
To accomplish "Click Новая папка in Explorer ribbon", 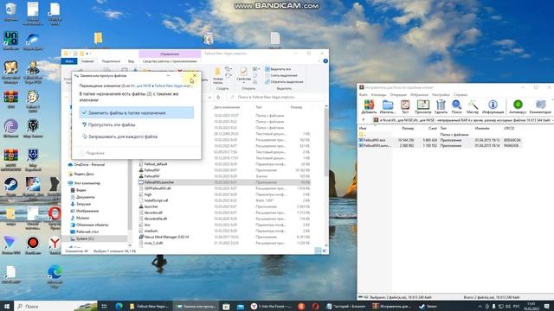I will coord(218,76).
